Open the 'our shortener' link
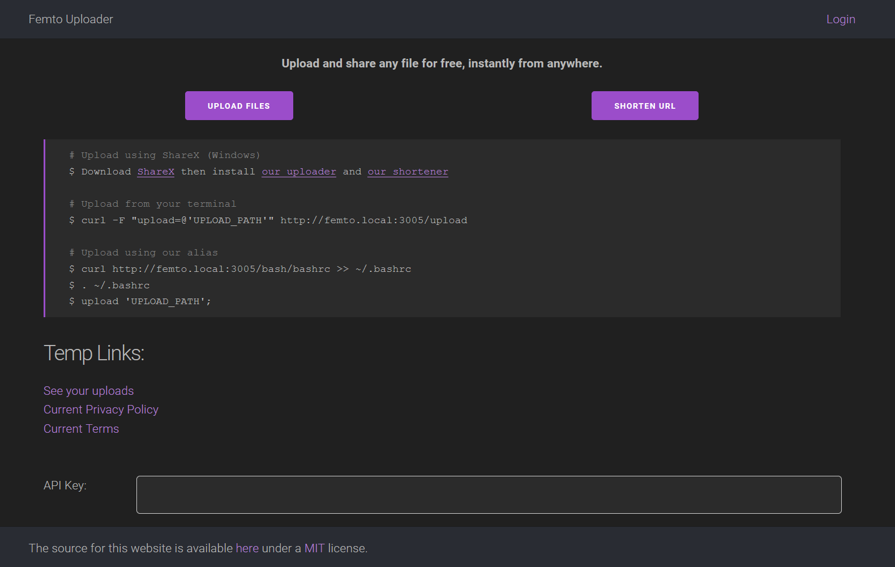Screen dimensions: 895x567 tap(408, 172)
